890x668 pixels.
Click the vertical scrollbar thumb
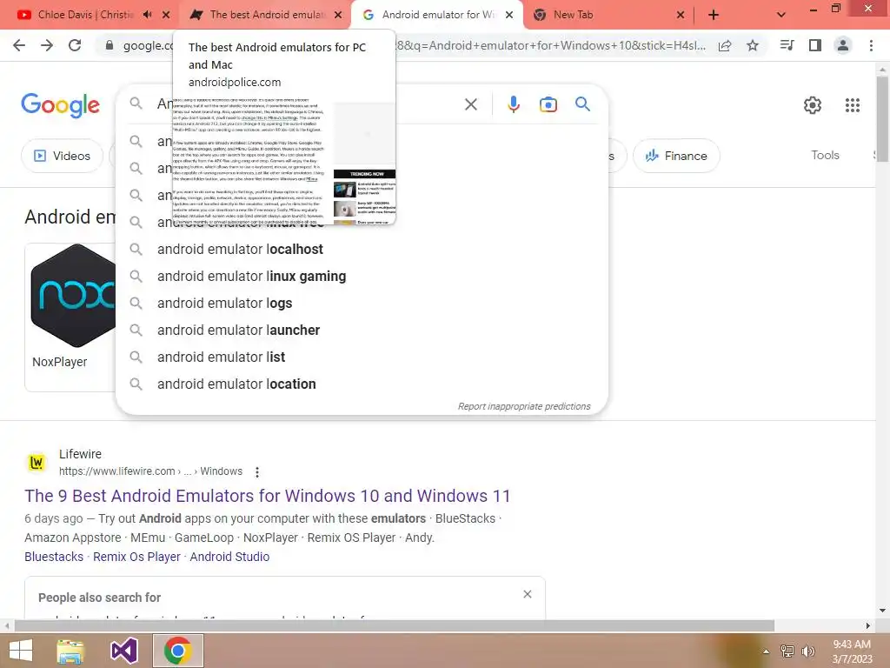click(x=883, y=119)
